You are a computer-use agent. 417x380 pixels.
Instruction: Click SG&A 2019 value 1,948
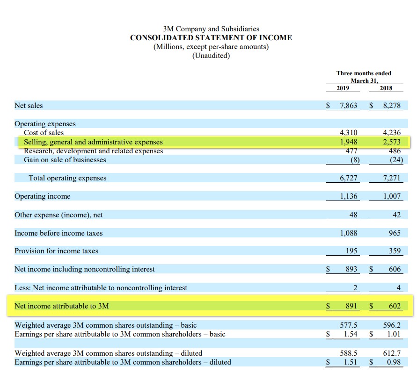348,142
